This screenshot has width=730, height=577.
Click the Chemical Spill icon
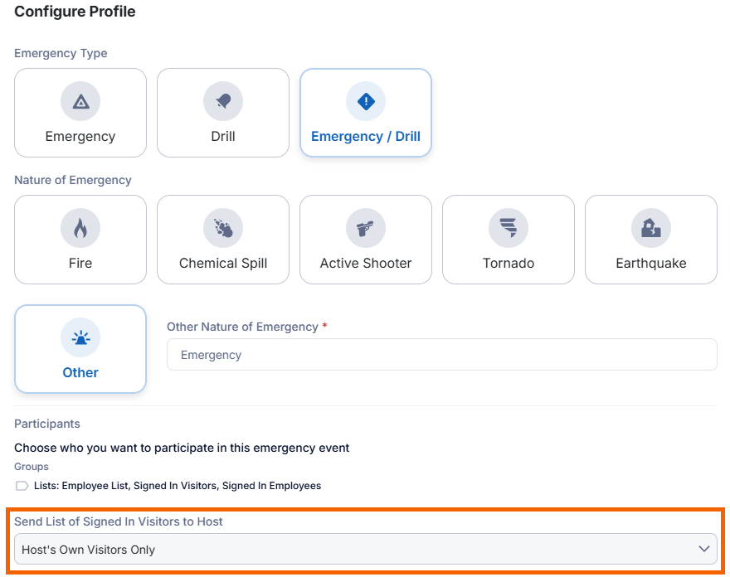click(x=223, y=228)
